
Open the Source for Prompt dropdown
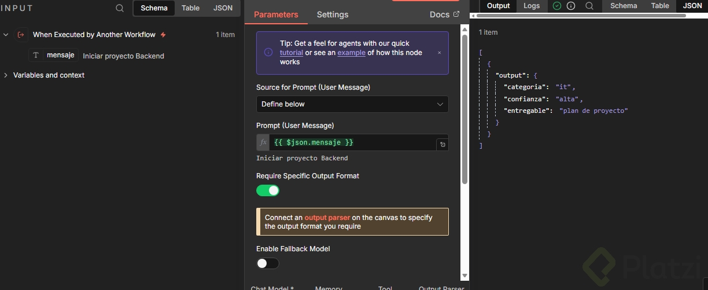click(x=352, y=104)
